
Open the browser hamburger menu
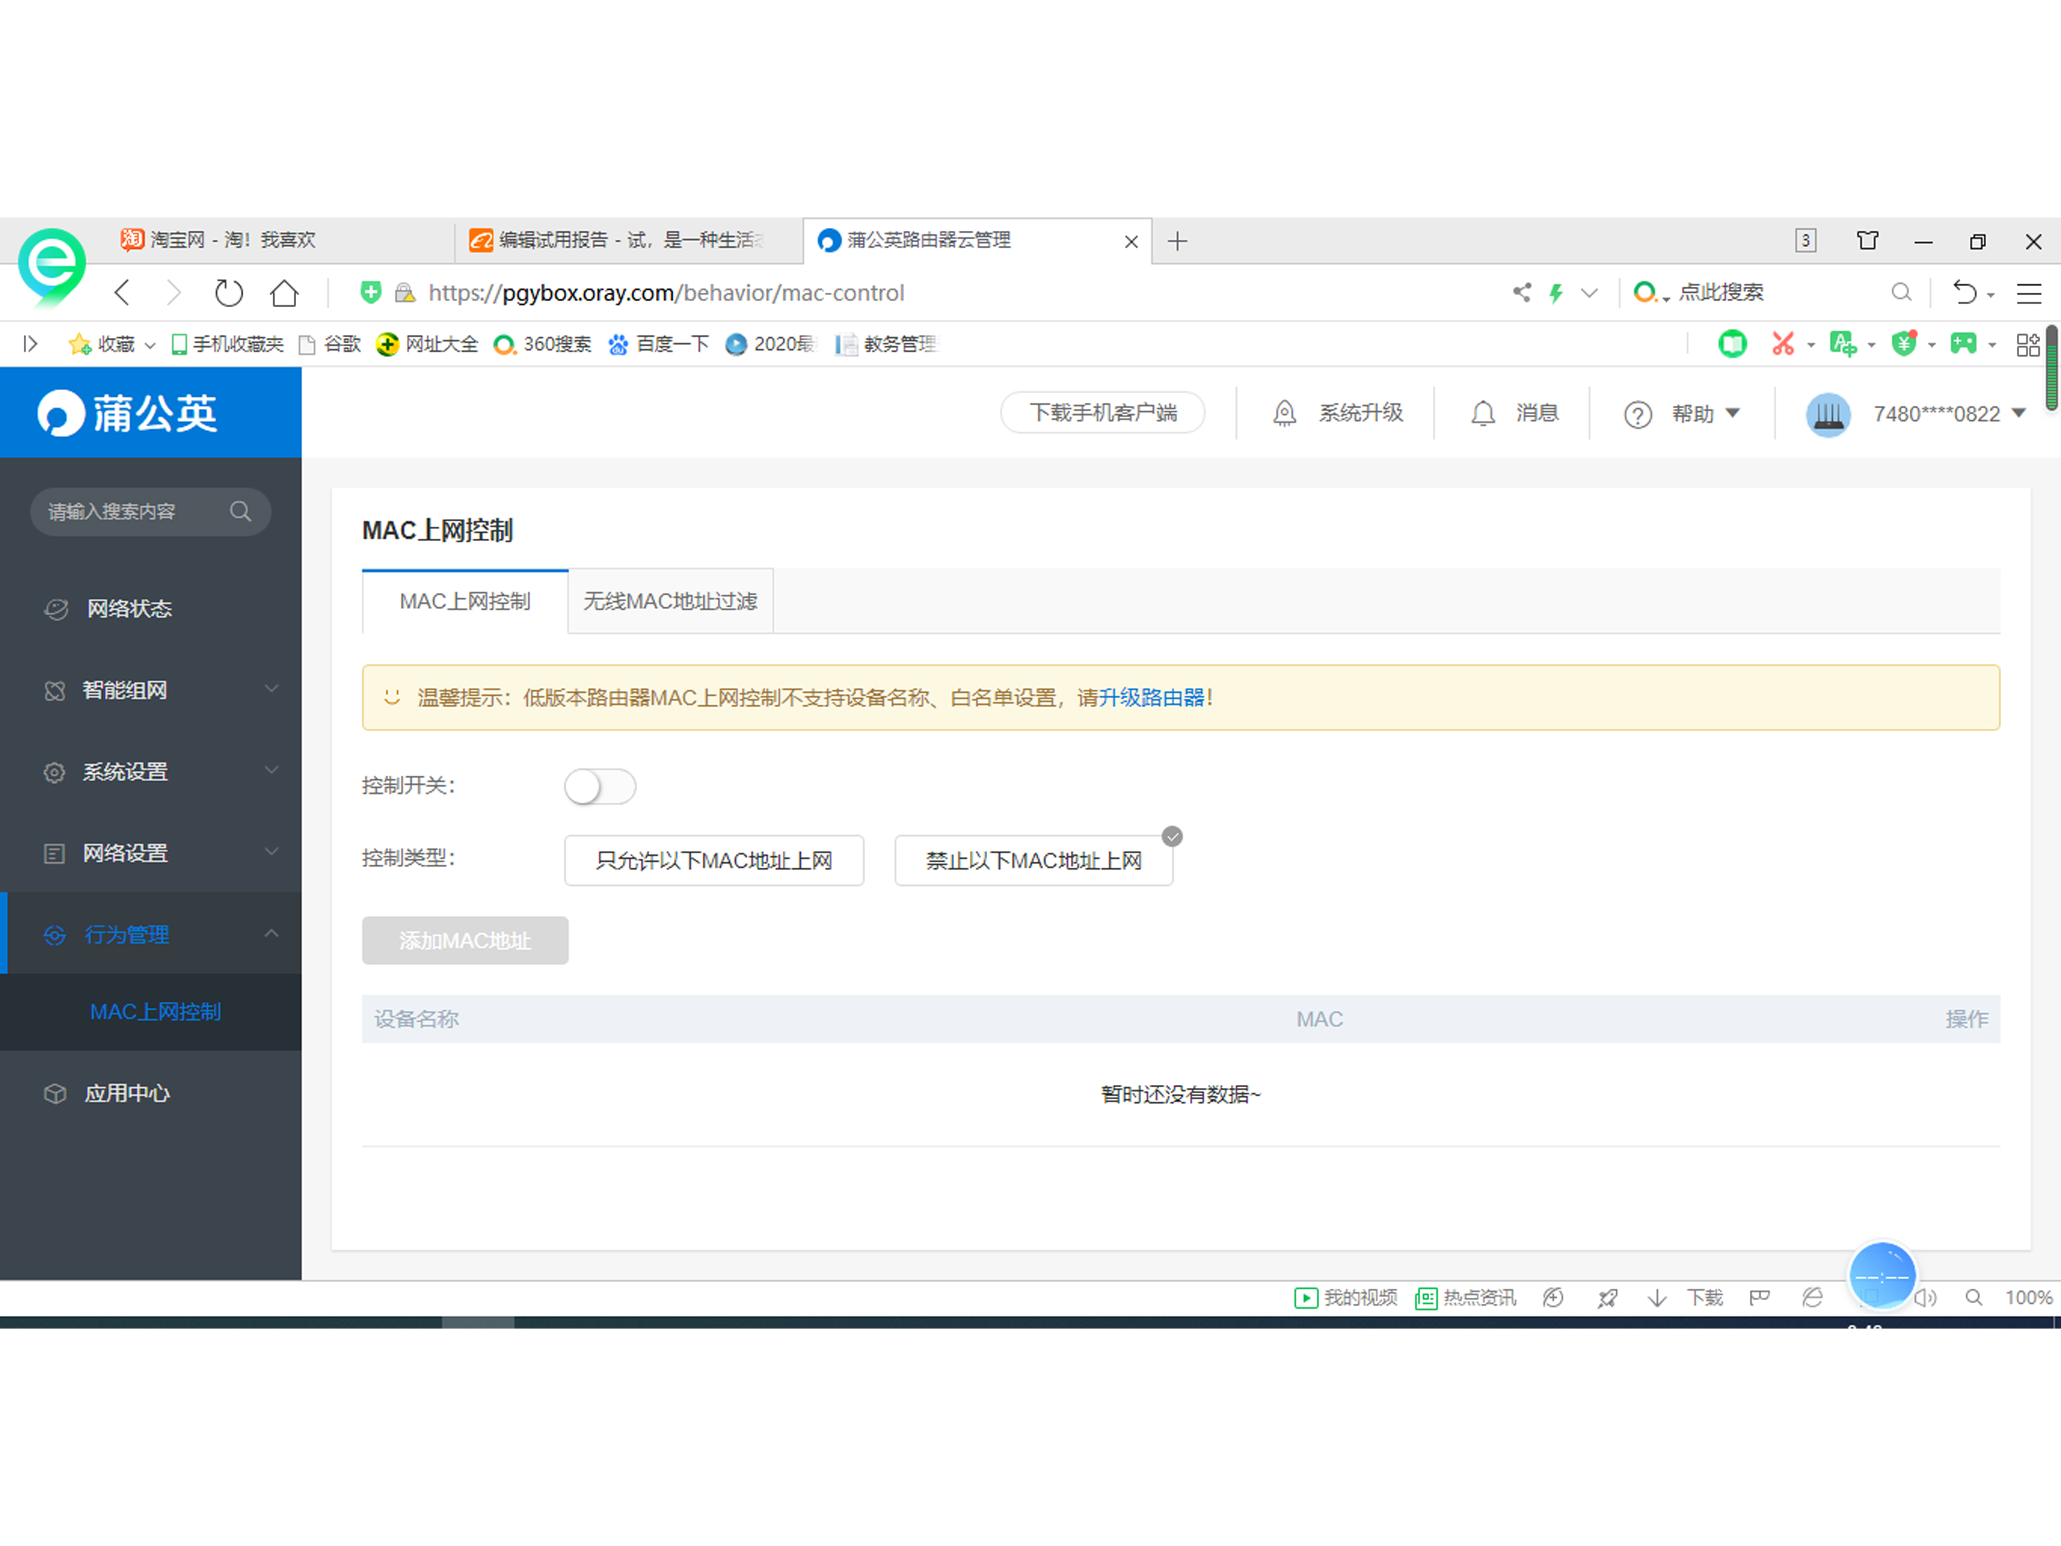pos(2029,293)
